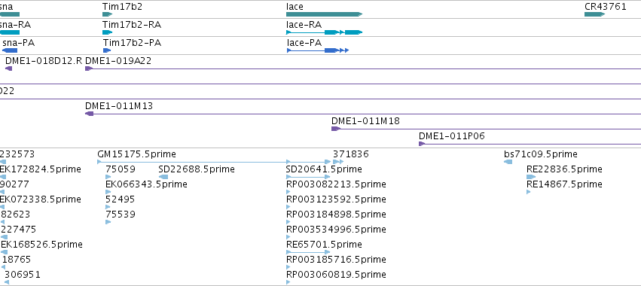
Task: Click the lace-RA transcript glyph
Action: [x=324, y=32]
